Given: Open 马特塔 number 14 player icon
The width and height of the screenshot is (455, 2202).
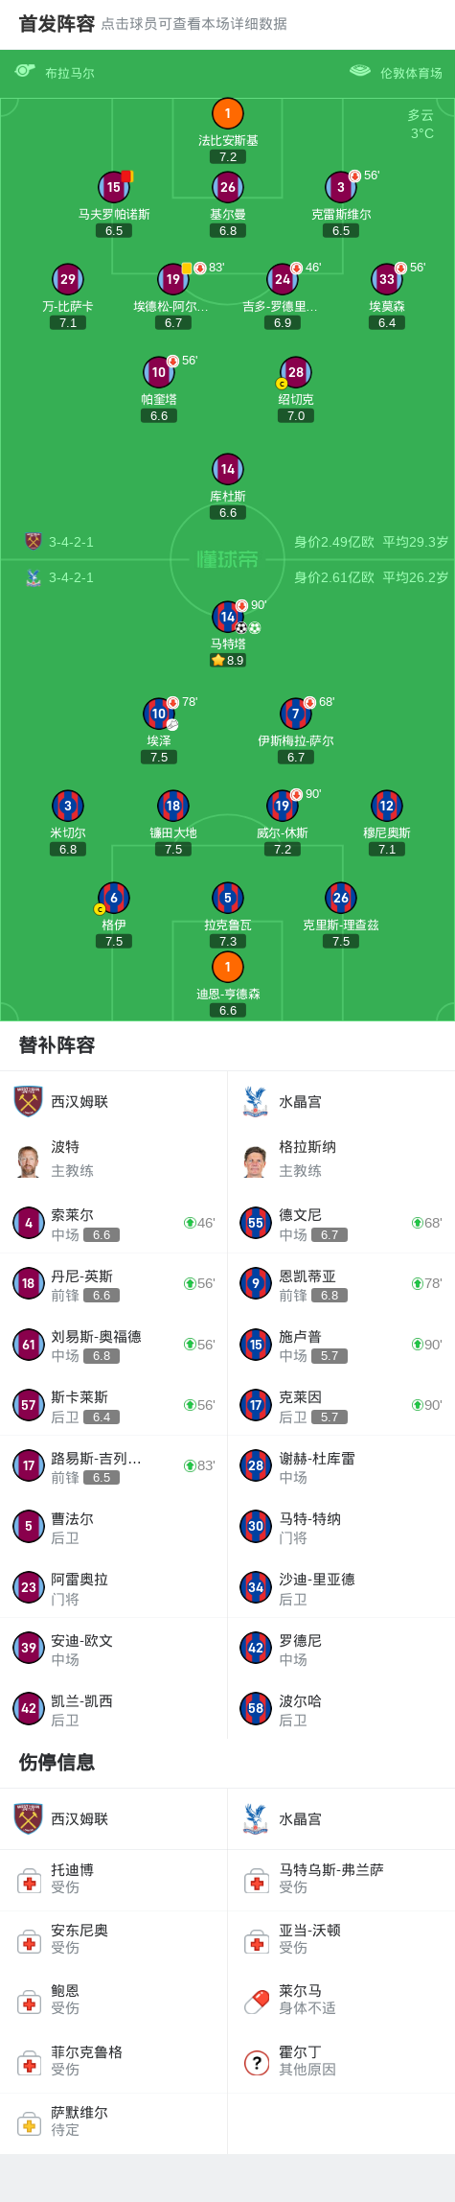Looking at the screenshot, I should click(x=227, y=617).
